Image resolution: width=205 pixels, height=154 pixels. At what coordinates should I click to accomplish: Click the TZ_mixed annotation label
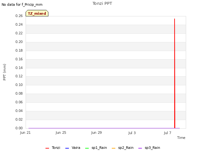37,13
